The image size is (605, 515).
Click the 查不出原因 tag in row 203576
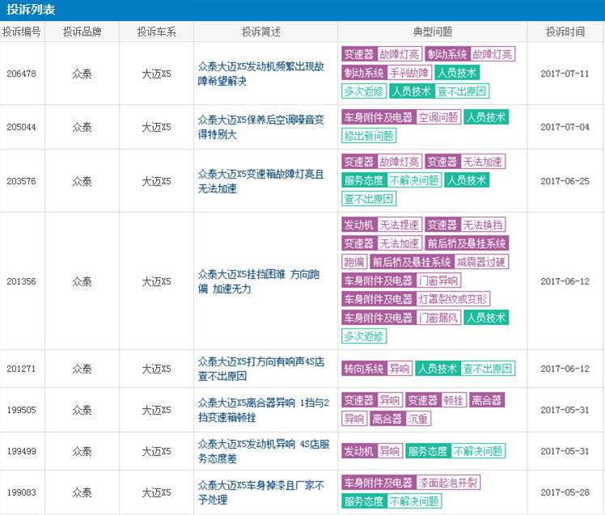(x=369, y=199)
